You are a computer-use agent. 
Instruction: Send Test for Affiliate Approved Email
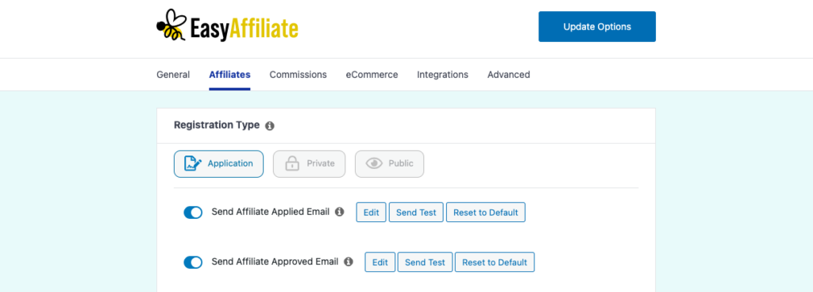tap(426, 262)
